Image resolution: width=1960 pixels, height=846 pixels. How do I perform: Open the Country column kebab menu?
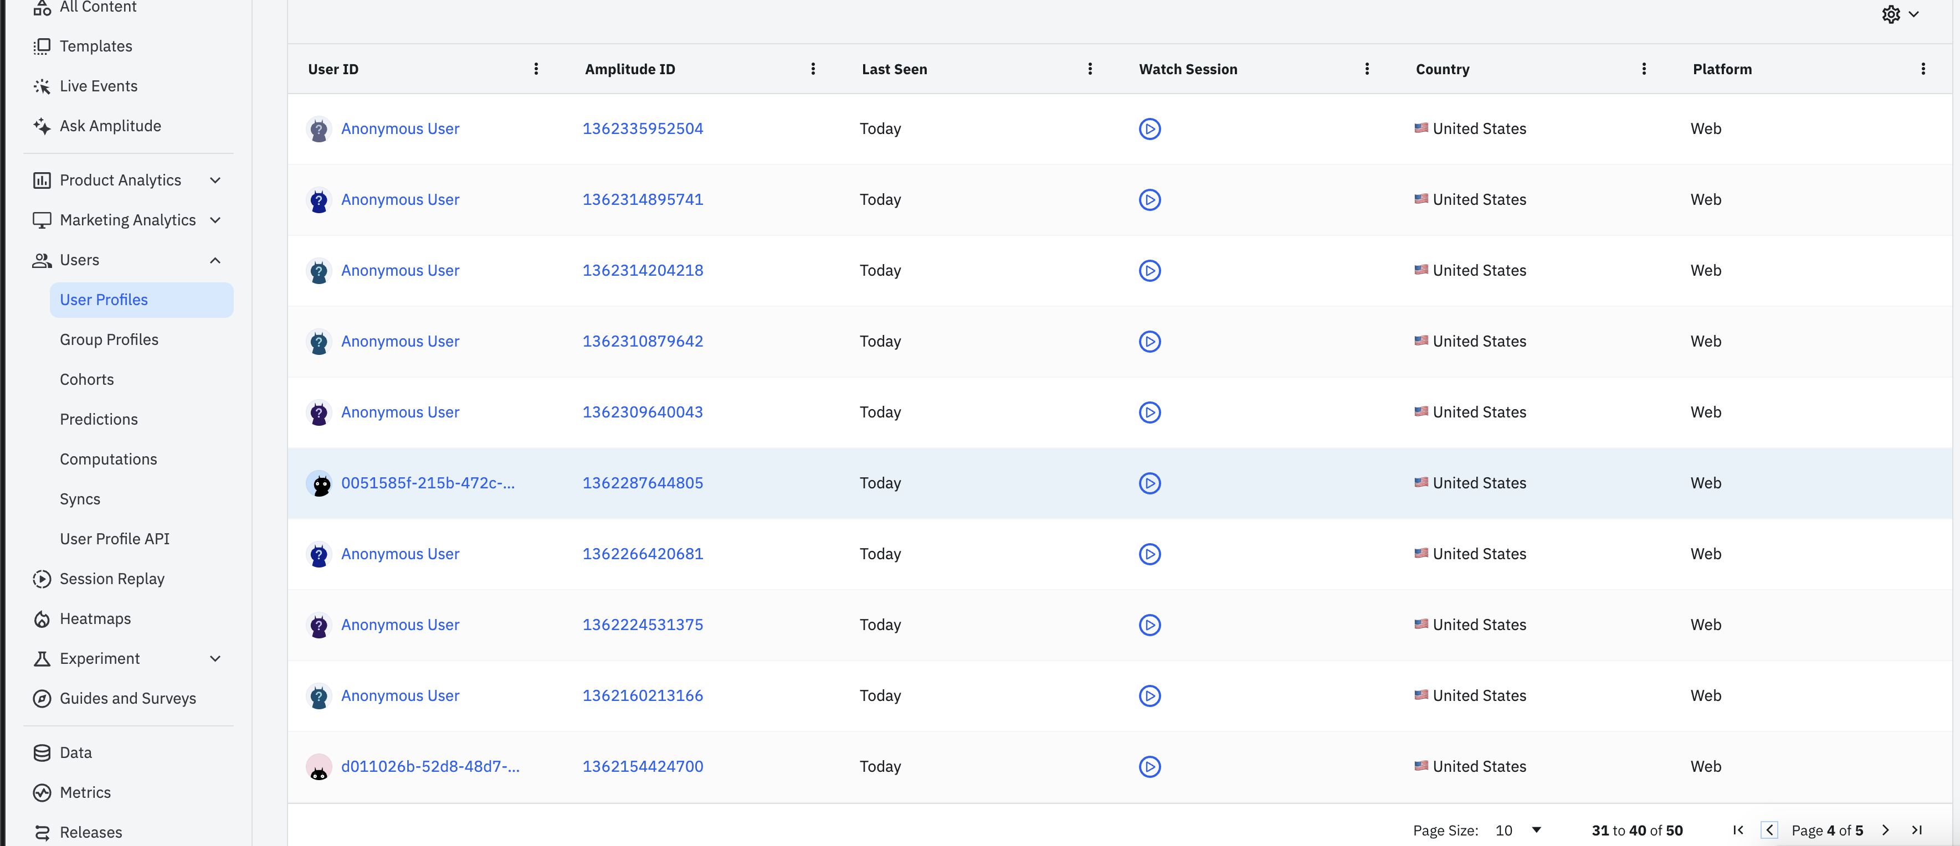point(1644,69)
